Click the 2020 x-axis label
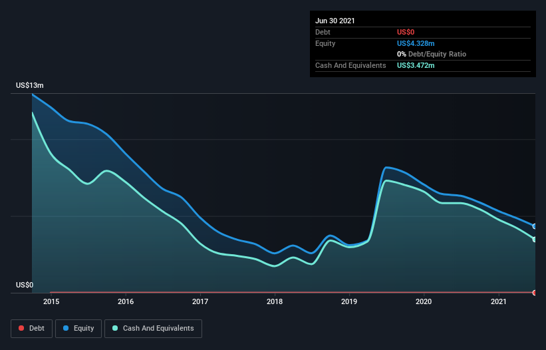This screenshot has height=350, width=546. [424, 301]
